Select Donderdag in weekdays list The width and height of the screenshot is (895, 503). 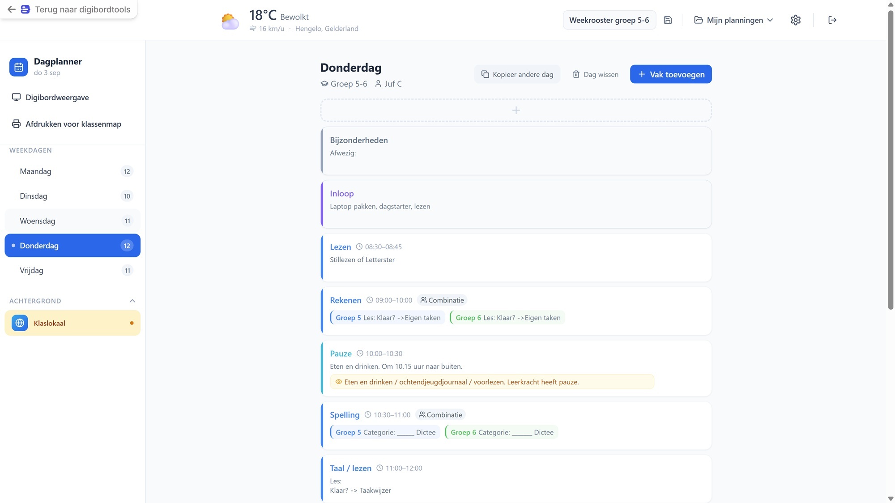[x=72, y=245]
